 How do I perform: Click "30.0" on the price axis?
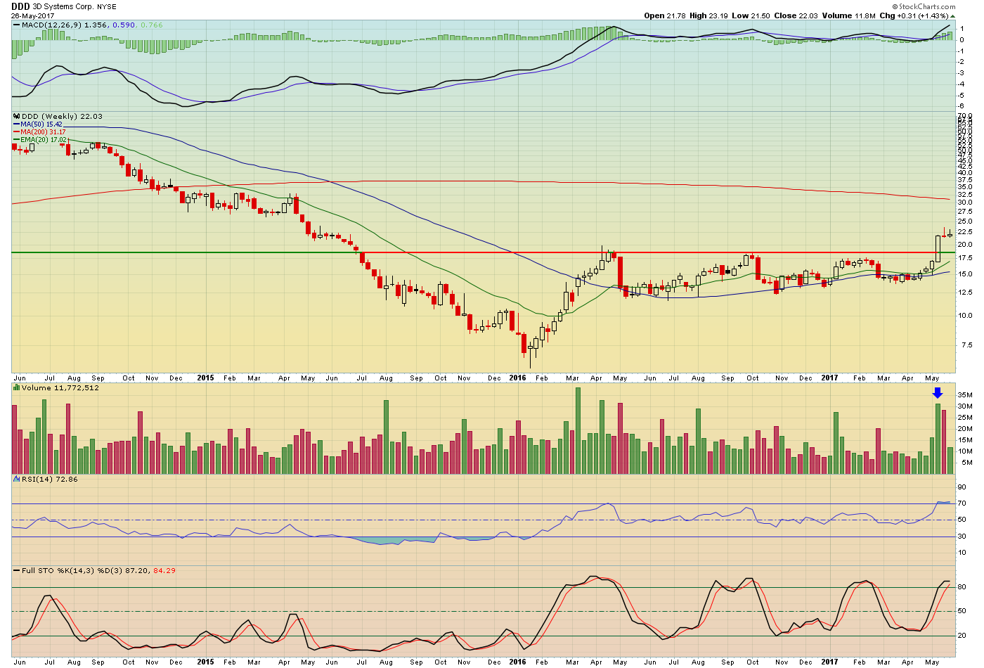965,203
